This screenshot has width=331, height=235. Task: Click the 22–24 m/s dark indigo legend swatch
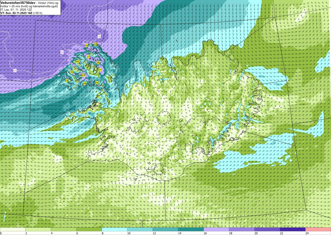click(293, 229)
